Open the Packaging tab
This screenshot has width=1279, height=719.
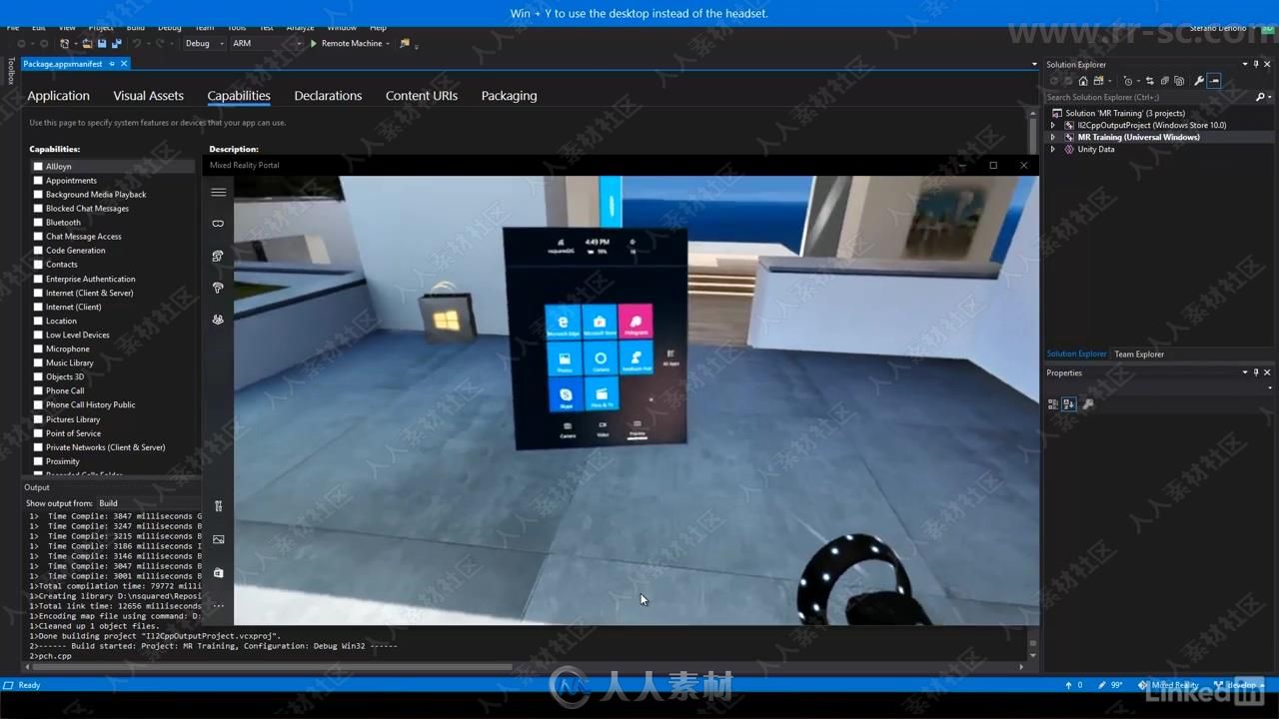[x=509, y=96]
